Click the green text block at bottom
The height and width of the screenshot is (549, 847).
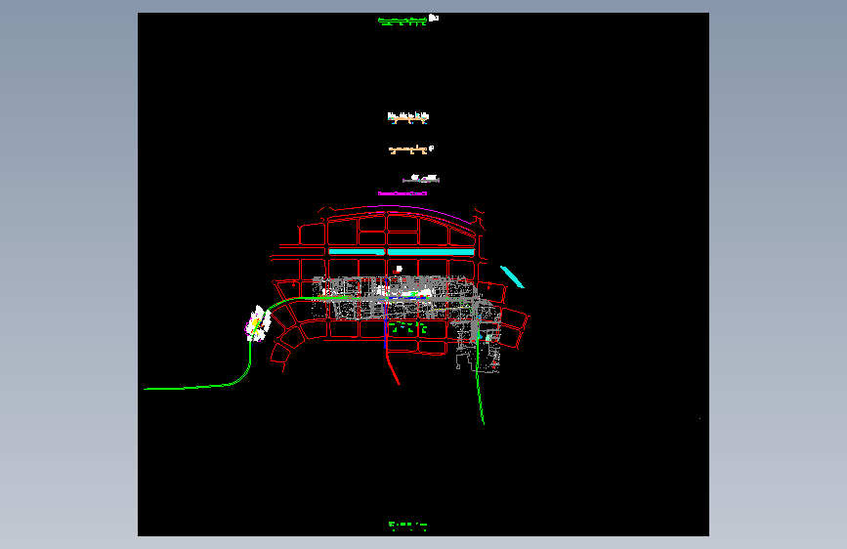[408, 526]
